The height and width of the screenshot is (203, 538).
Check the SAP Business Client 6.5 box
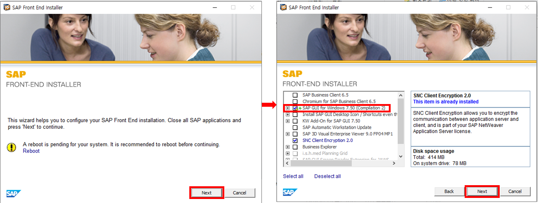click(x=295, y=95)
